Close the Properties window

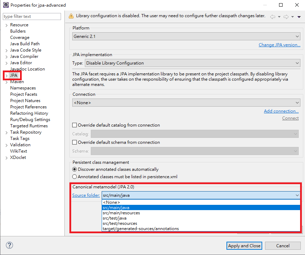pos(297,5)
